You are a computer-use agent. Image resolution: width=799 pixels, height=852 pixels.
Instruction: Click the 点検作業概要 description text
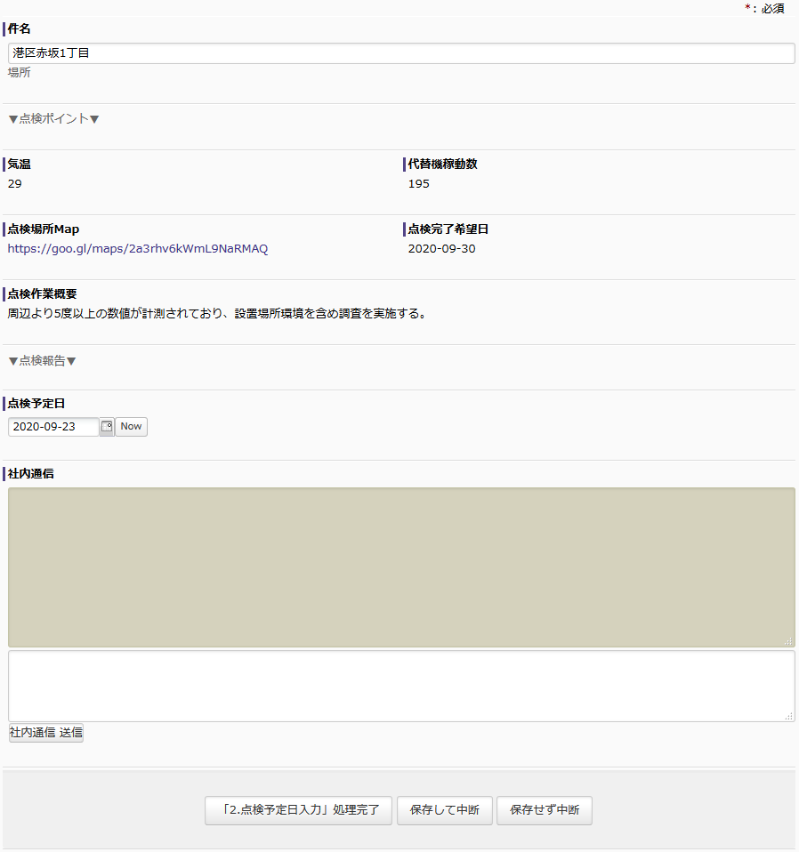[216, 314]
